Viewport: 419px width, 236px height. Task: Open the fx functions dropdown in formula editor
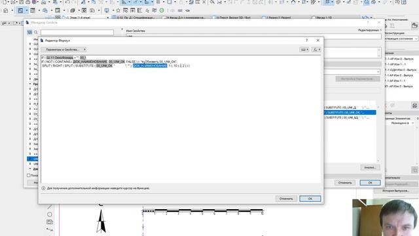(316, 50)
